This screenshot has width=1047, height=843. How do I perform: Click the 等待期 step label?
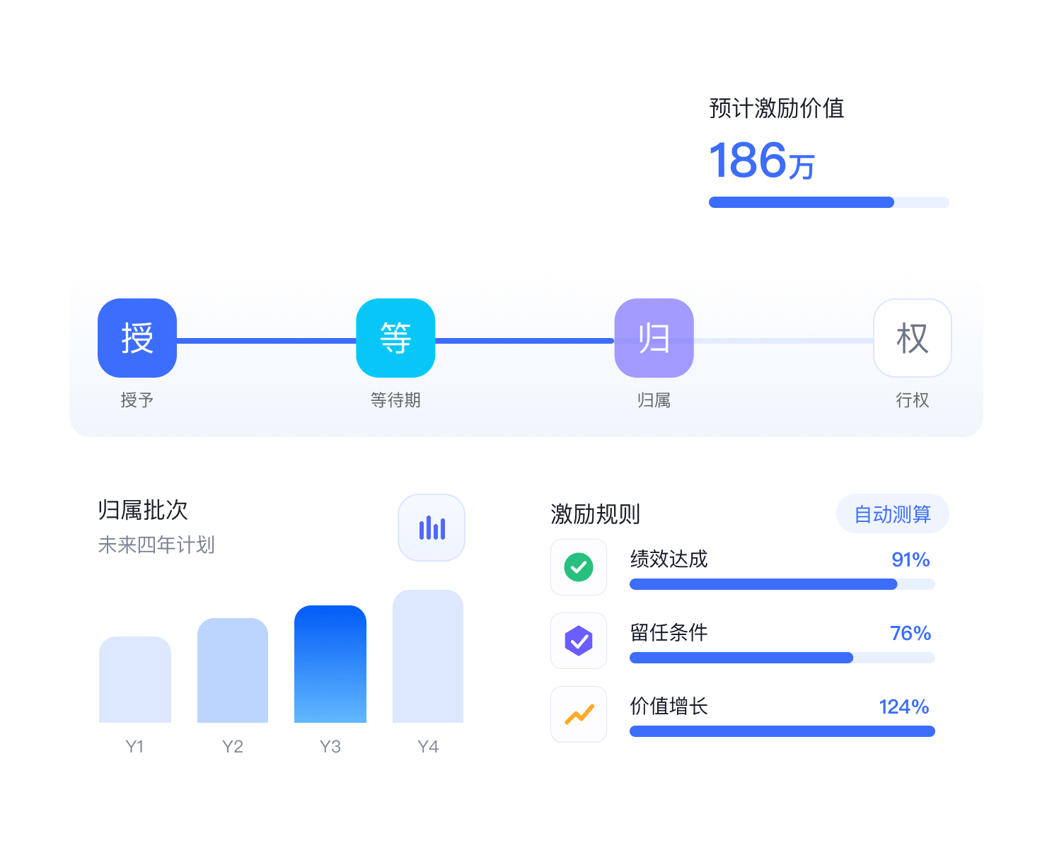[395, 400]
